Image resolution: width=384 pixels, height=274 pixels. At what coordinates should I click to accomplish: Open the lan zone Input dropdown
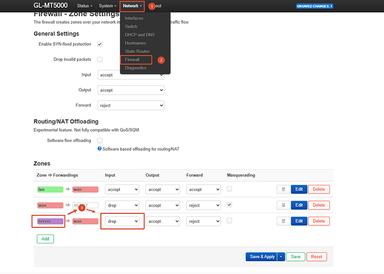click(x=122, y=189)
